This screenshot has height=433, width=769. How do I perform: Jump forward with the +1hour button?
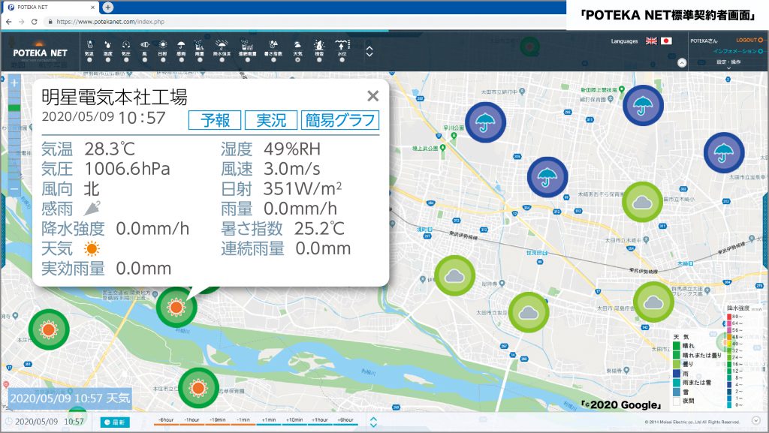[x=320, y=420]
